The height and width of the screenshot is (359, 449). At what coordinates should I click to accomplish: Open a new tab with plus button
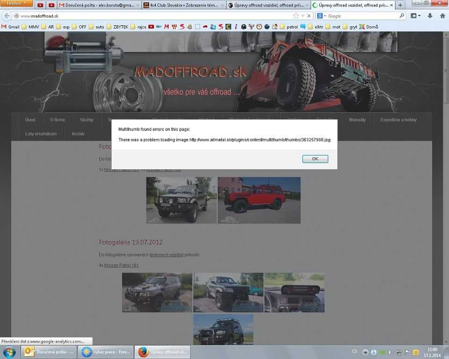coord(400,5)
